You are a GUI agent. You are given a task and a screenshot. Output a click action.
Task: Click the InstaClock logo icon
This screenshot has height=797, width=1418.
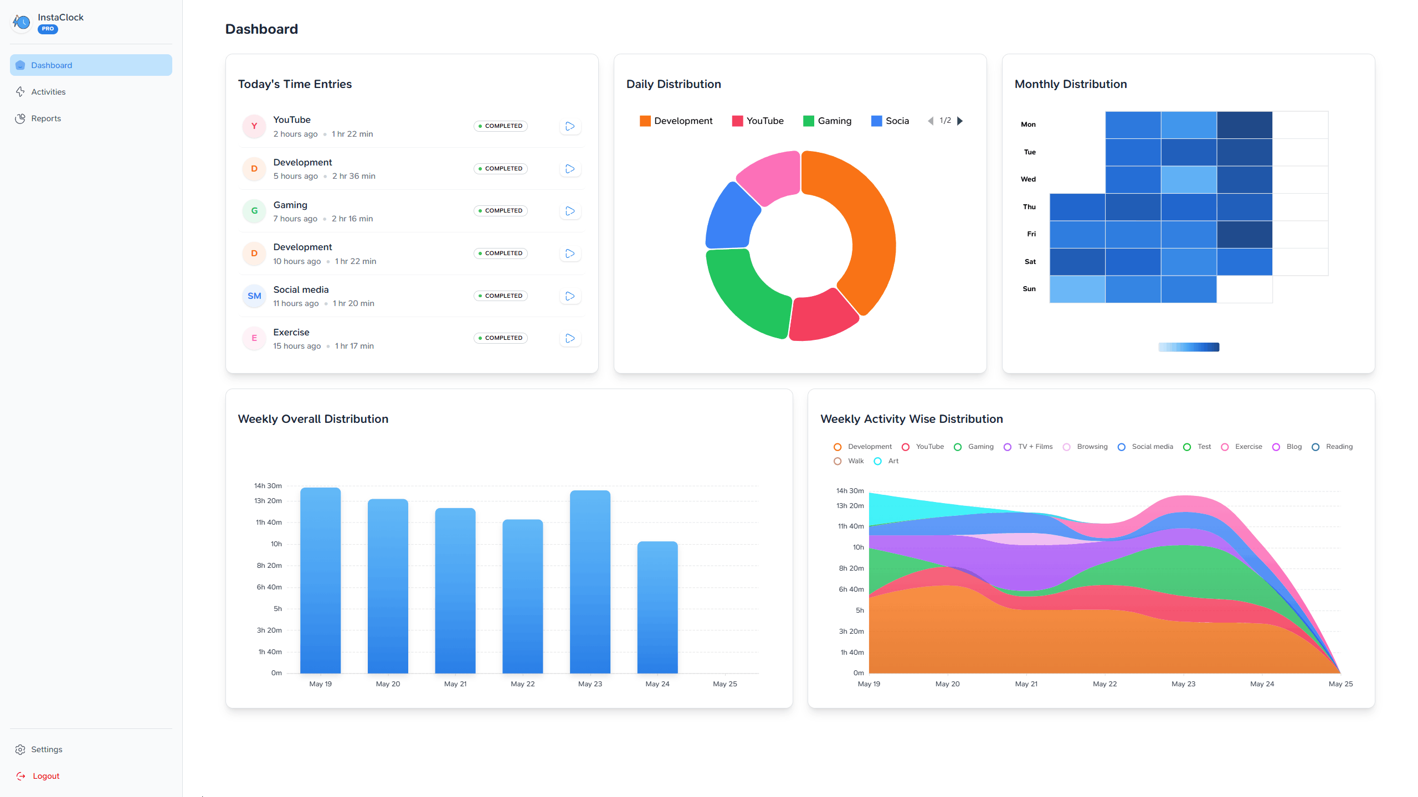21,22
